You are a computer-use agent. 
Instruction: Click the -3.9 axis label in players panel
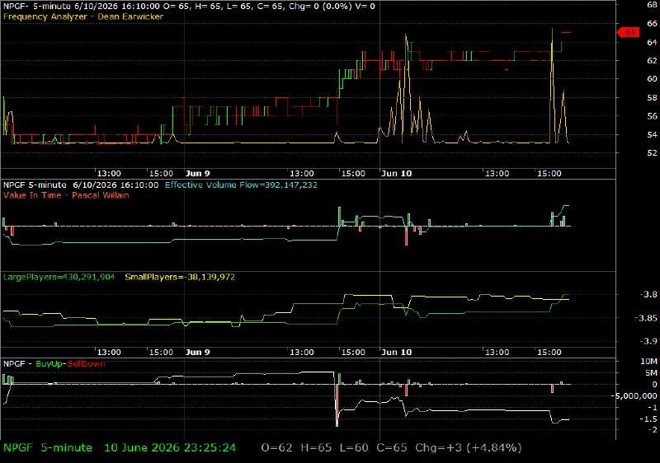[648, 341]
